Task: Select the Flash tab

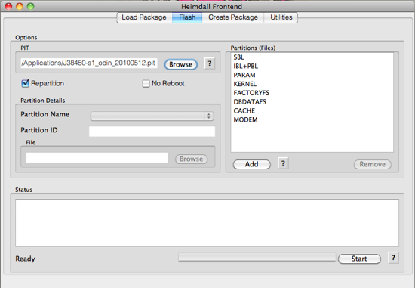Action: [187, 17]
